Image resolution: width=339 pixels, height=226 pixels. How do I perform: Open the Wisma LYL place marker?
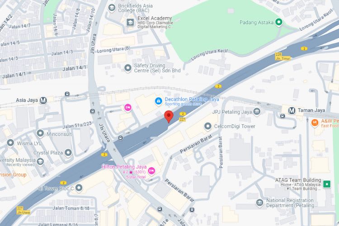10,143
